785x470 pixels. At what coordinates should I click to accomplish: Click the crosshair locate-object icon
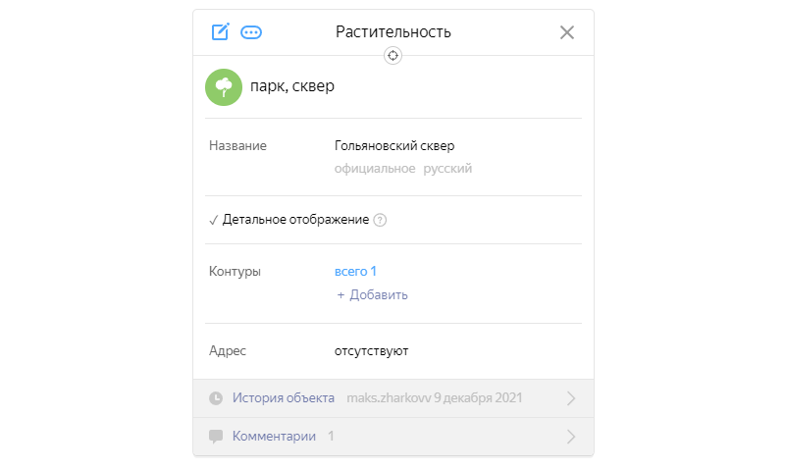click(393, 56)
